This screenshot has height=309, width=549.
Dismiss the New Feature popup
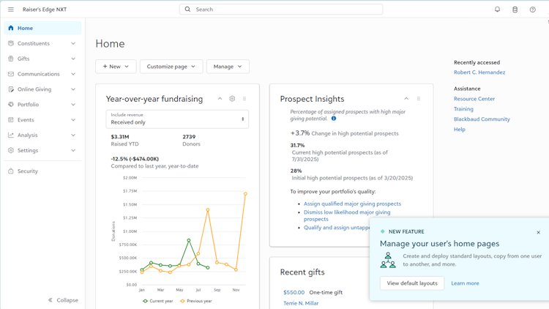(538, 232)
